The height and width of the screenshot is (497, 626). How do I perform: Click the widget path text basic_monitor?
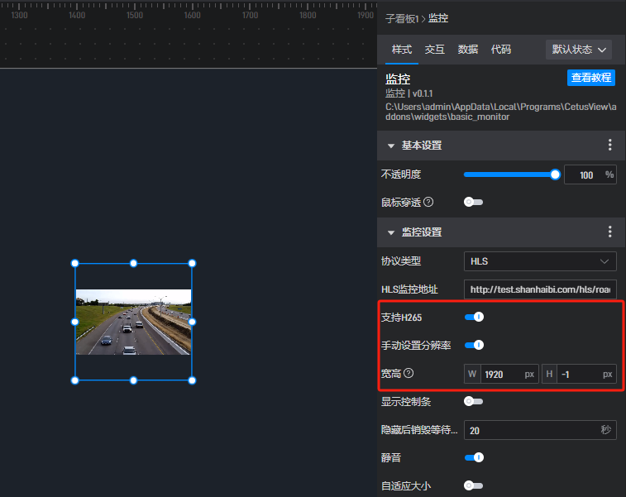click(480, 117)
